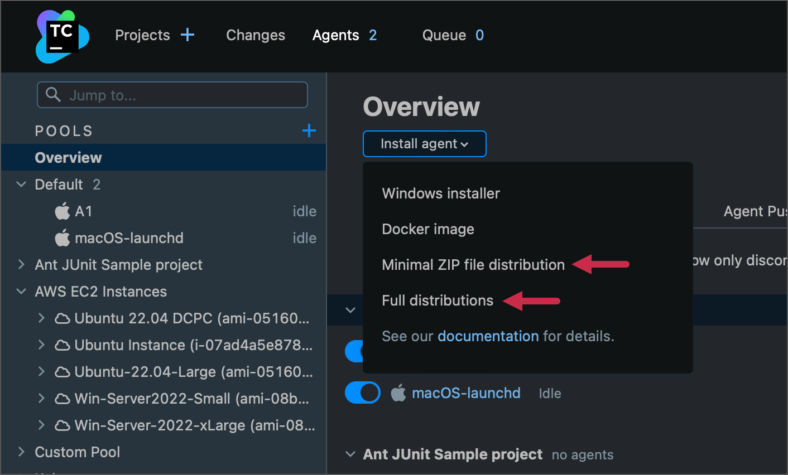Click the plus icon beside POOLS

(x=309, y=130)
